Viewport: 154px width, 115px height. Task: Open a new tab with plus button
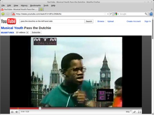[x=41, y=9]
